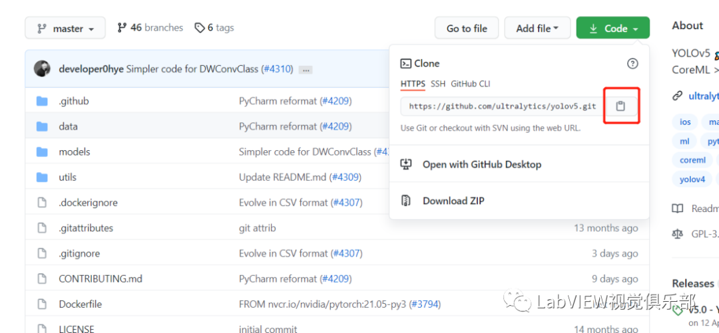Switch to the SSH clone tab
The width and height of the screenshot is (719, 333).
pyautogui.click(x=438, y=84)
